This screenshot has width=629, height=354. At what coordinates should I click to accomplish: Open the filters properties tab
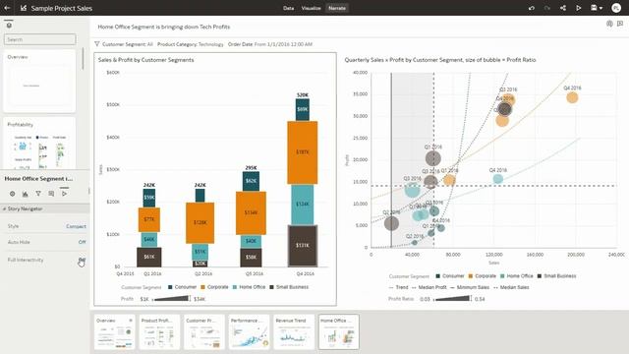point(38,194)
